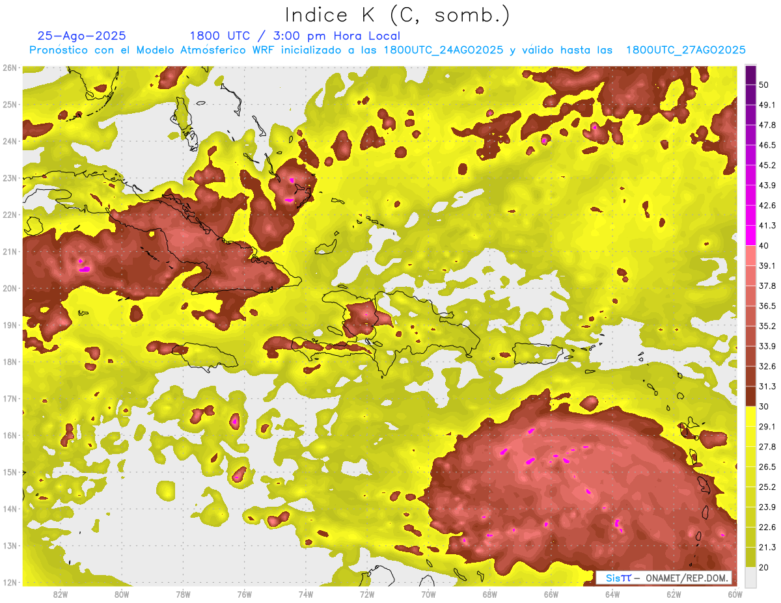
Task: Click the longitude label "78W"
Action: (x=183, y=595)
